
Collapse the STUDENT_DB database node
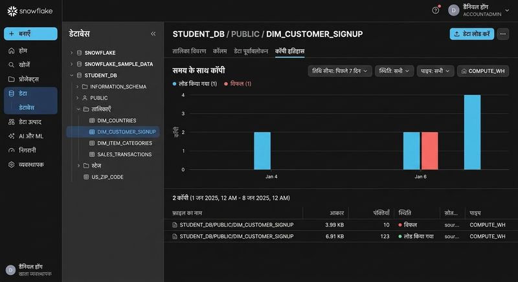(71, 75)
